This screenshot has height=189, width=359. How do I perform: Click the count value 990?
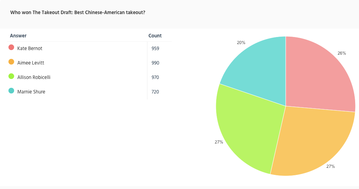[155, 63]
